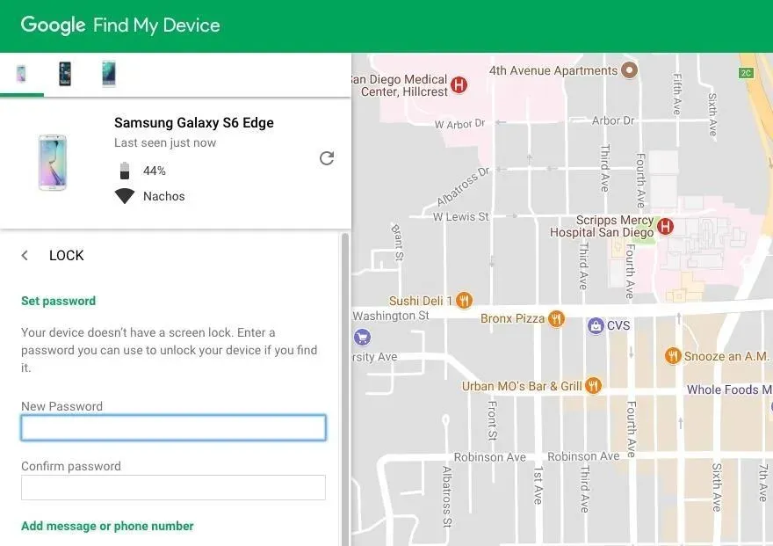Screen dimensions: 773x546
Task: Click the Scripps Mercy Hospital map marker
Action: [665, 225]
